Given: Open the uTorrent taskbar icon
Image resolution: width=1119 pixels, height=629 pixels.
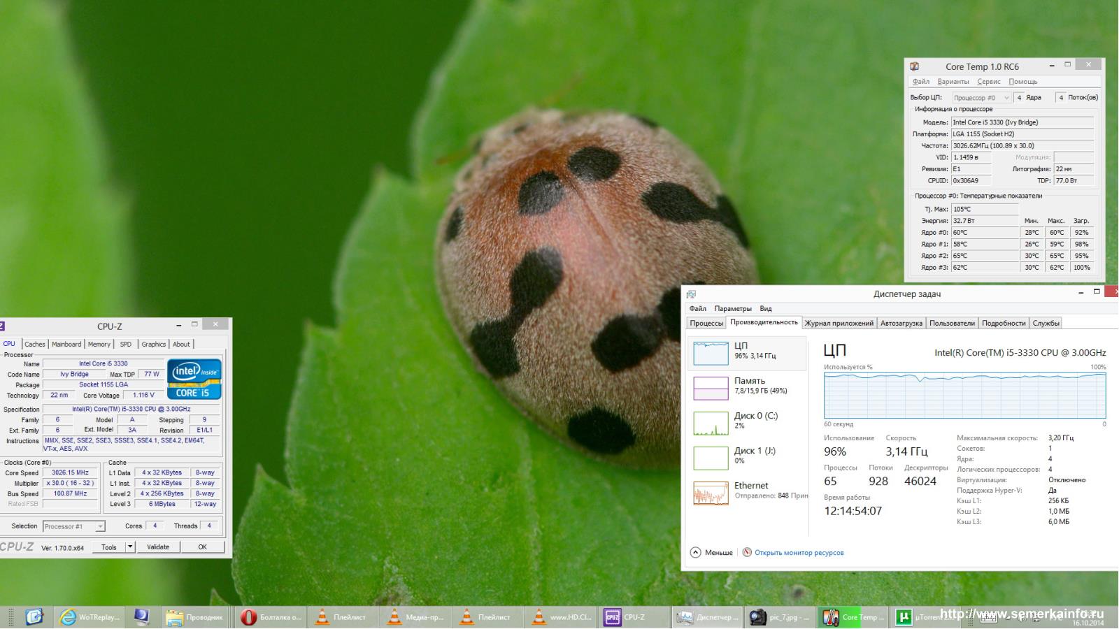Looking at the screenshot, I should (x=904, y=617).
